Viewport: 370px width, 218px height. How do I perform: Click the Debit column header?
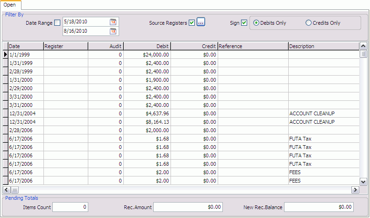(147, 46)
